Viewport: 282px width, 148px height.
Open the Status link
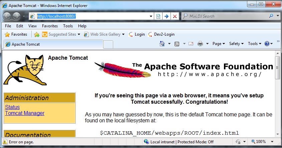point(12,107)
